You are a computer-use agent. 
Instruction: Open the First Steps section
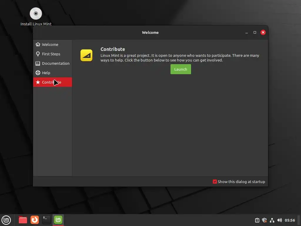click(53, 54)
